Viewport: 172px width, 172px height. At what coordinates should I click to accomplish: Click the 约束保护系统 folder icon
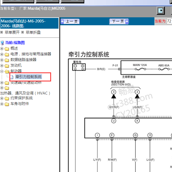pyautogui.click(x=7, y=98)
